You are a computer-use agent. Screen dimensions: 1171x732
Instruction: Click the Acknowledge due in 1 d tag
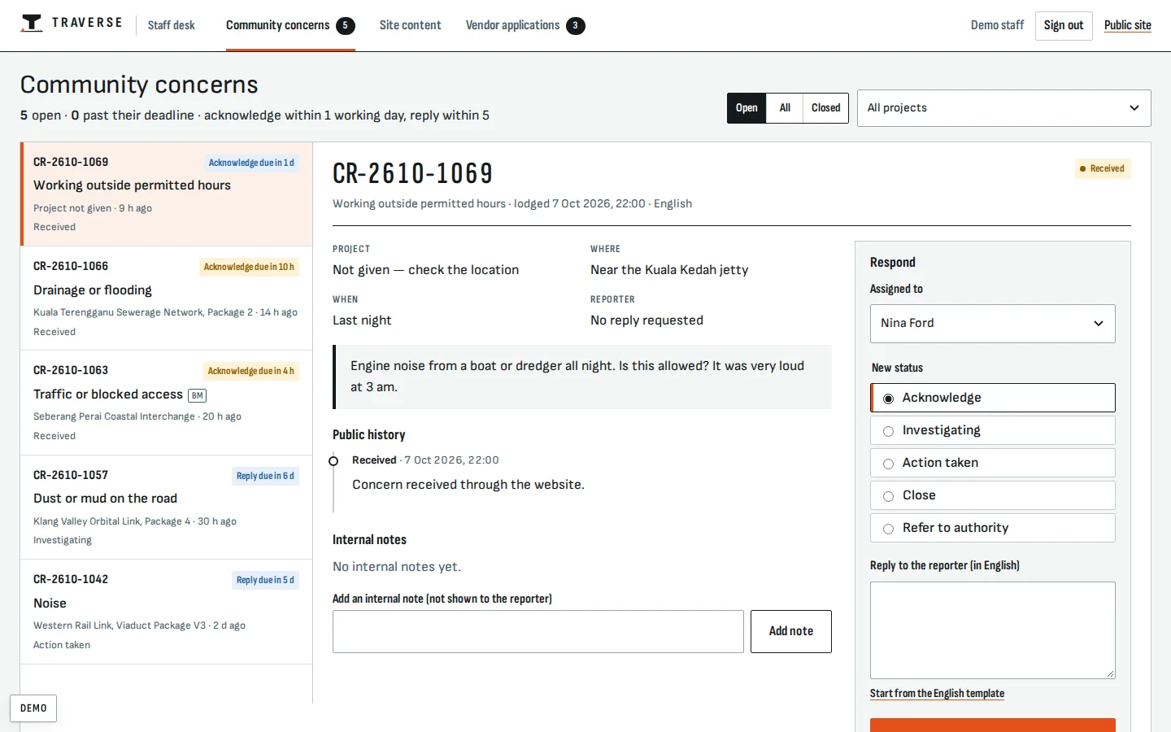click(251, 163)
